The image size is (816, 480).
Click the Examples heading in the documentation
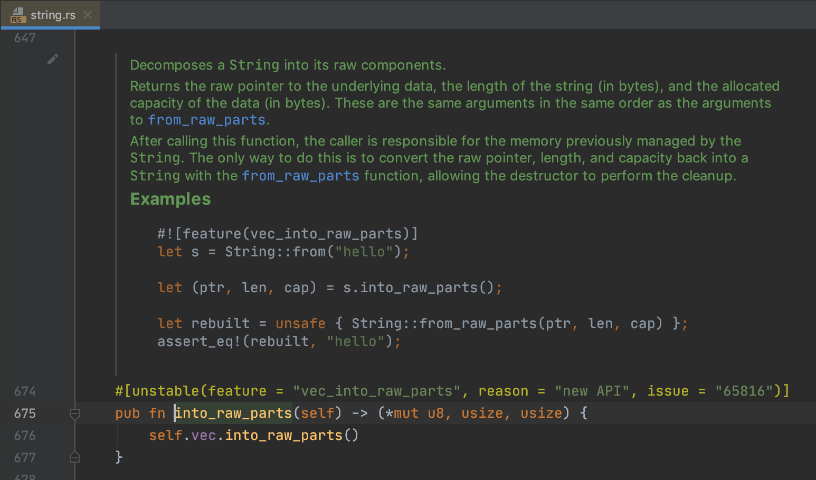point(170,199)
